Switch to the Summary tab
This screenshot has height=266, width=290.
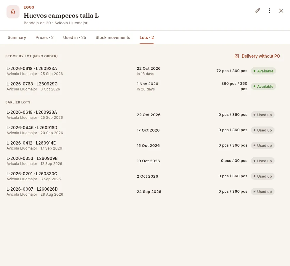coord(17,38)
